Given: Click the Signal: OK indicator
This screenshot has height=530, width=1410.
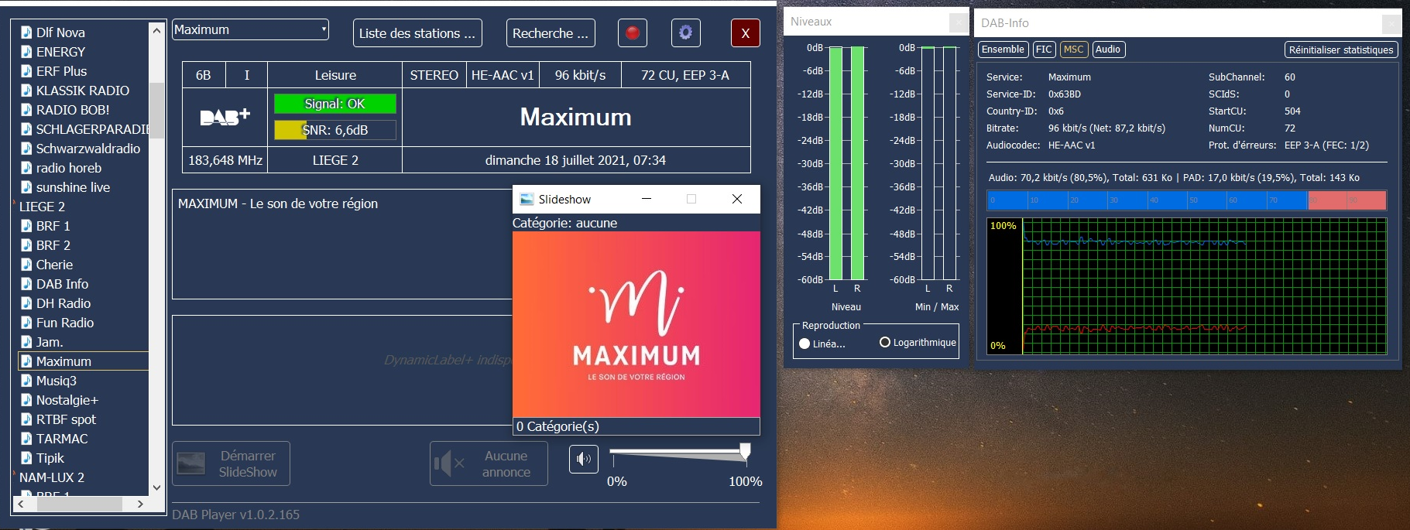Looking at the screenshot, I should pyautogui.click(x=335, y=104).
